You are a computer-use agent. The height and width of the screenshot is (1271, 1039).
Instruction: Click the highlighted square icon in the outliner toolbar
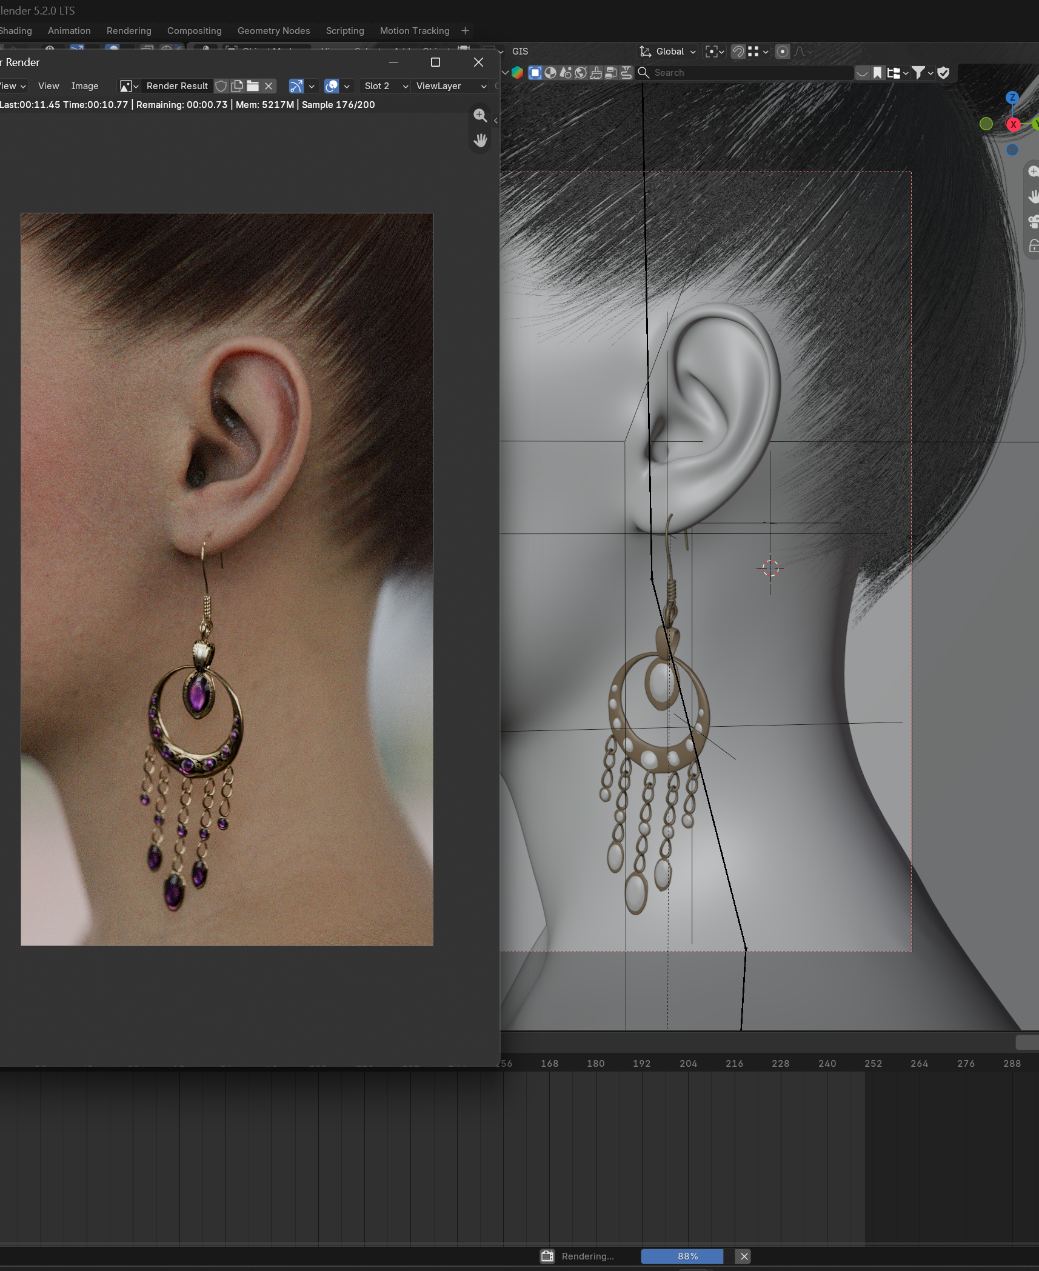535,73
